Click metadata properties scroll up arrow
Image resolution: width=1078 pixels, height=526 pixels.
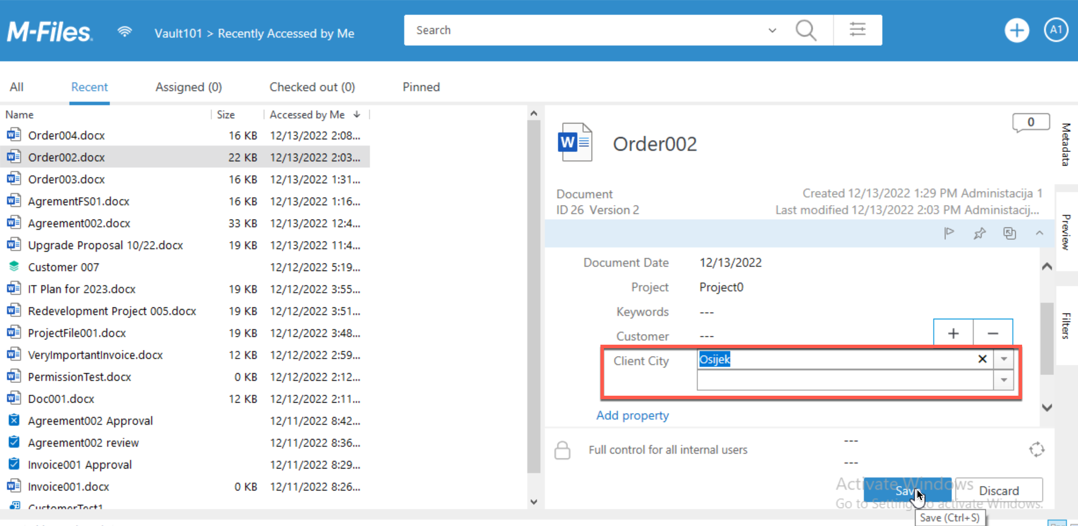point(1047,266)
